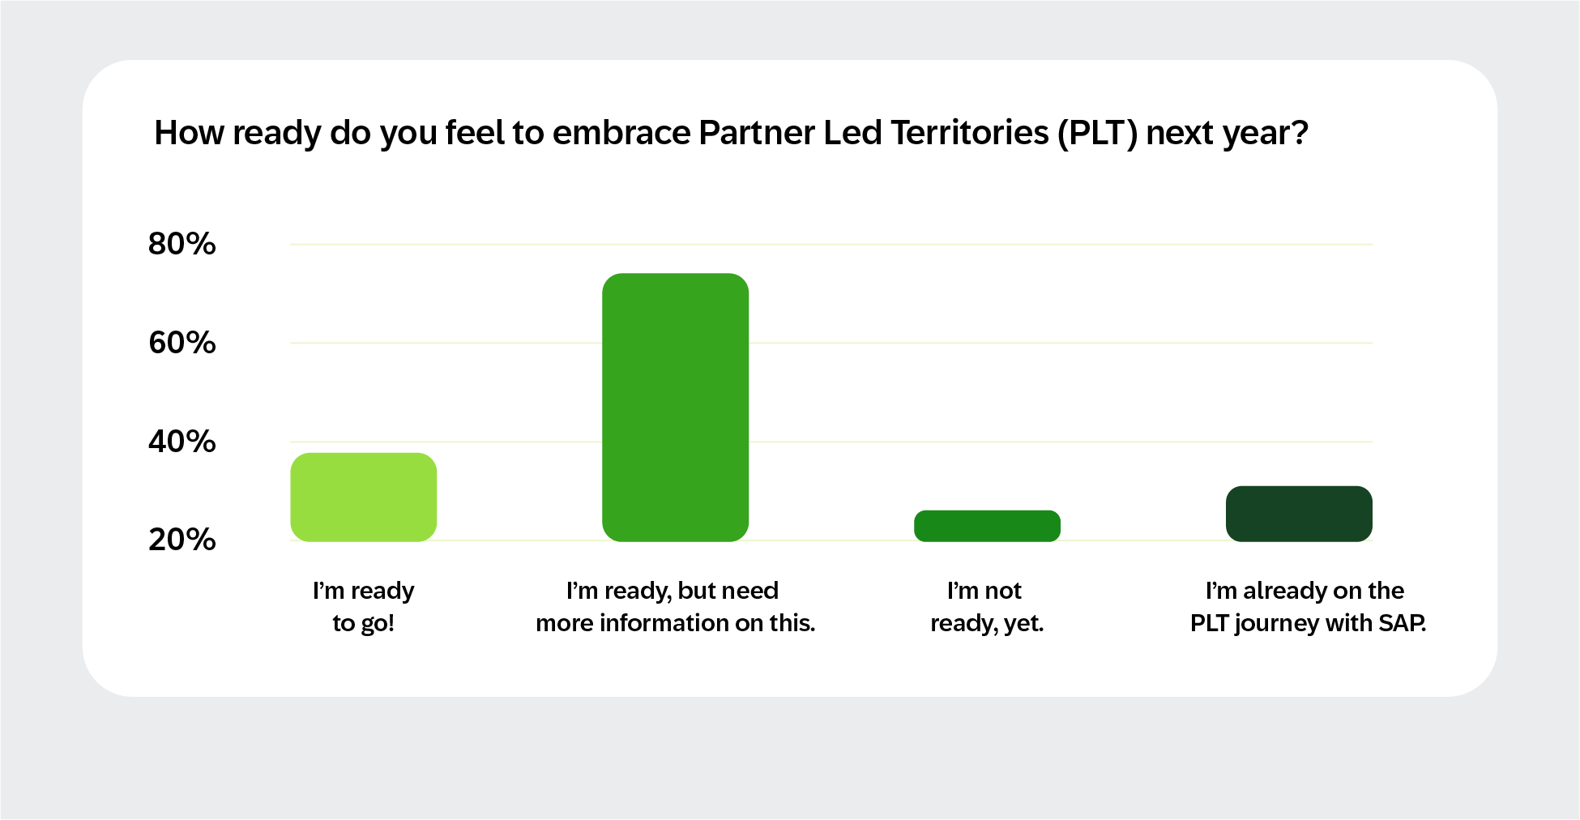Click "Partner Led Territories" in the title
This screenshot has width=1580, height=820.
pyautogui.click(x=873, y=133)
